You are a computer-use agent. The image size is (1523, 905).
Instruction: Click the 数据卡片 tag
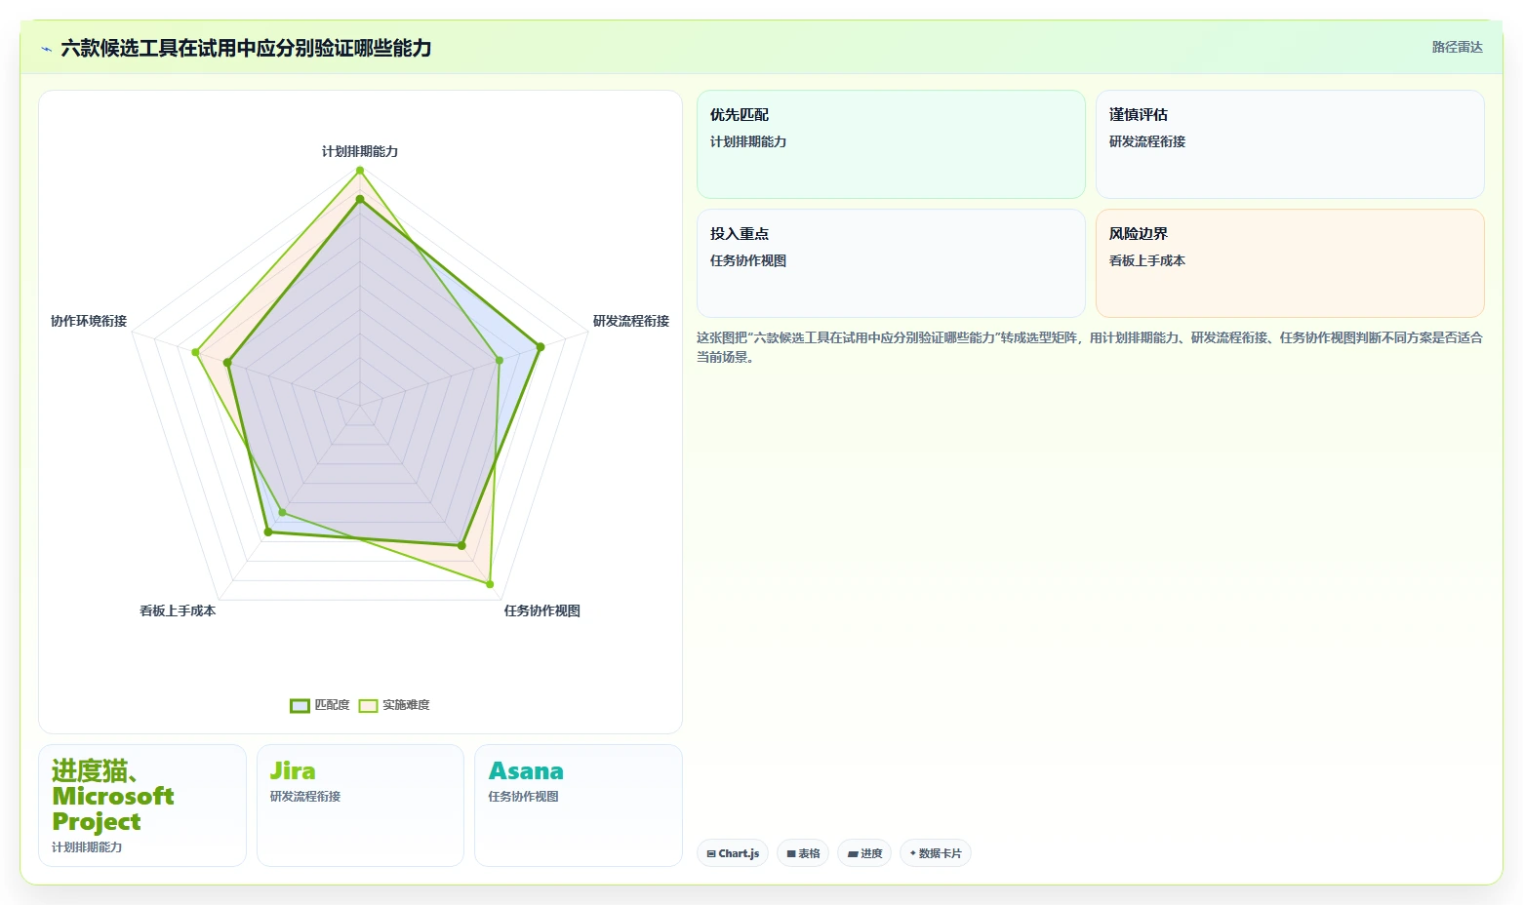point(936,853)
